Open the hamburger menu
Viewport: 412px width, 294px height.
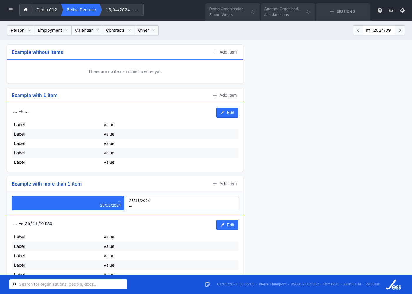click(11, 10)
